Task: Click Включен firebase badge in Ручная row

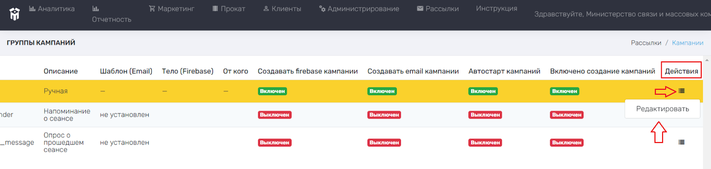Action: tap(272, 91)
